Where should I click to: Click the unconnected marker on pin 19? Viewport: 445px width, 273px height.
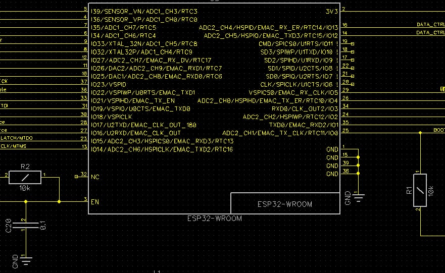(x=353, y=44)
